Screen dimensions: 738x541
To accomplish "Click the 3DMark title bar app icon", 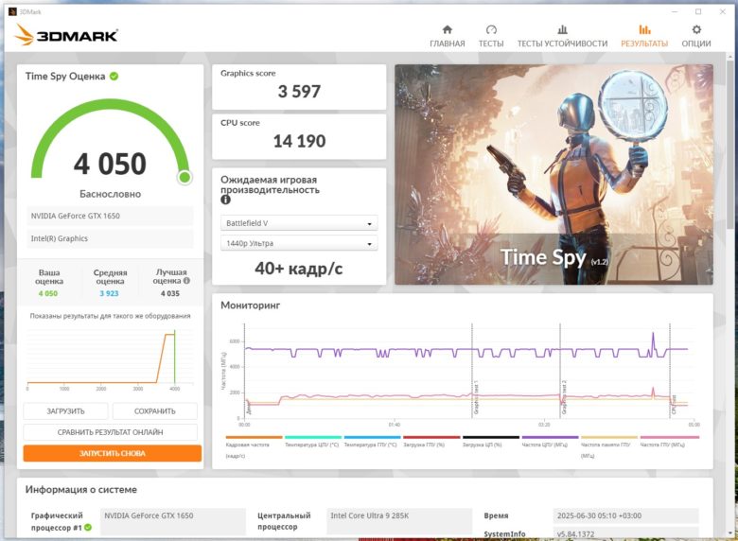I will [x=12, y=11].
